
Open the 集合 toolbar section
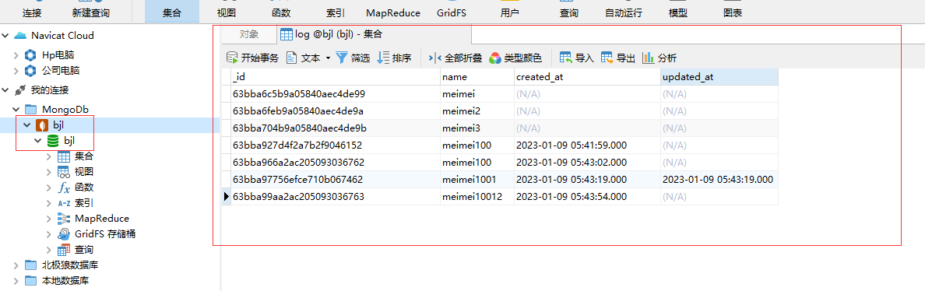(x=171, y=12)
